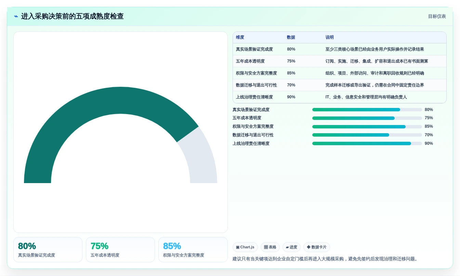The width and height of the screenshot is (460, 276).
Task: Click the 权限与安全方案完整度 progress bar
Action: tap(367, 126)
